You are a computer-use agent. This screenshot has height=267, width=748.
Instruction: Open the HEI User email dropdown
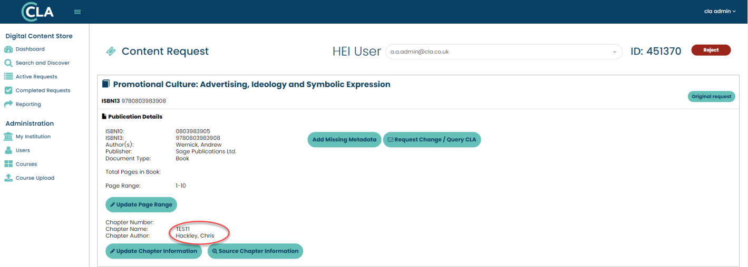503,52
